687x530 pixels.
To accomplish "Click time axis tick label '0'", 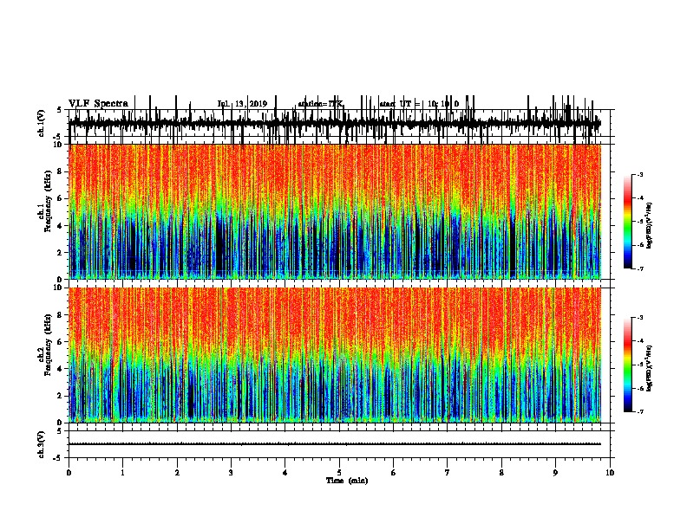I will (x=69, y=473).
